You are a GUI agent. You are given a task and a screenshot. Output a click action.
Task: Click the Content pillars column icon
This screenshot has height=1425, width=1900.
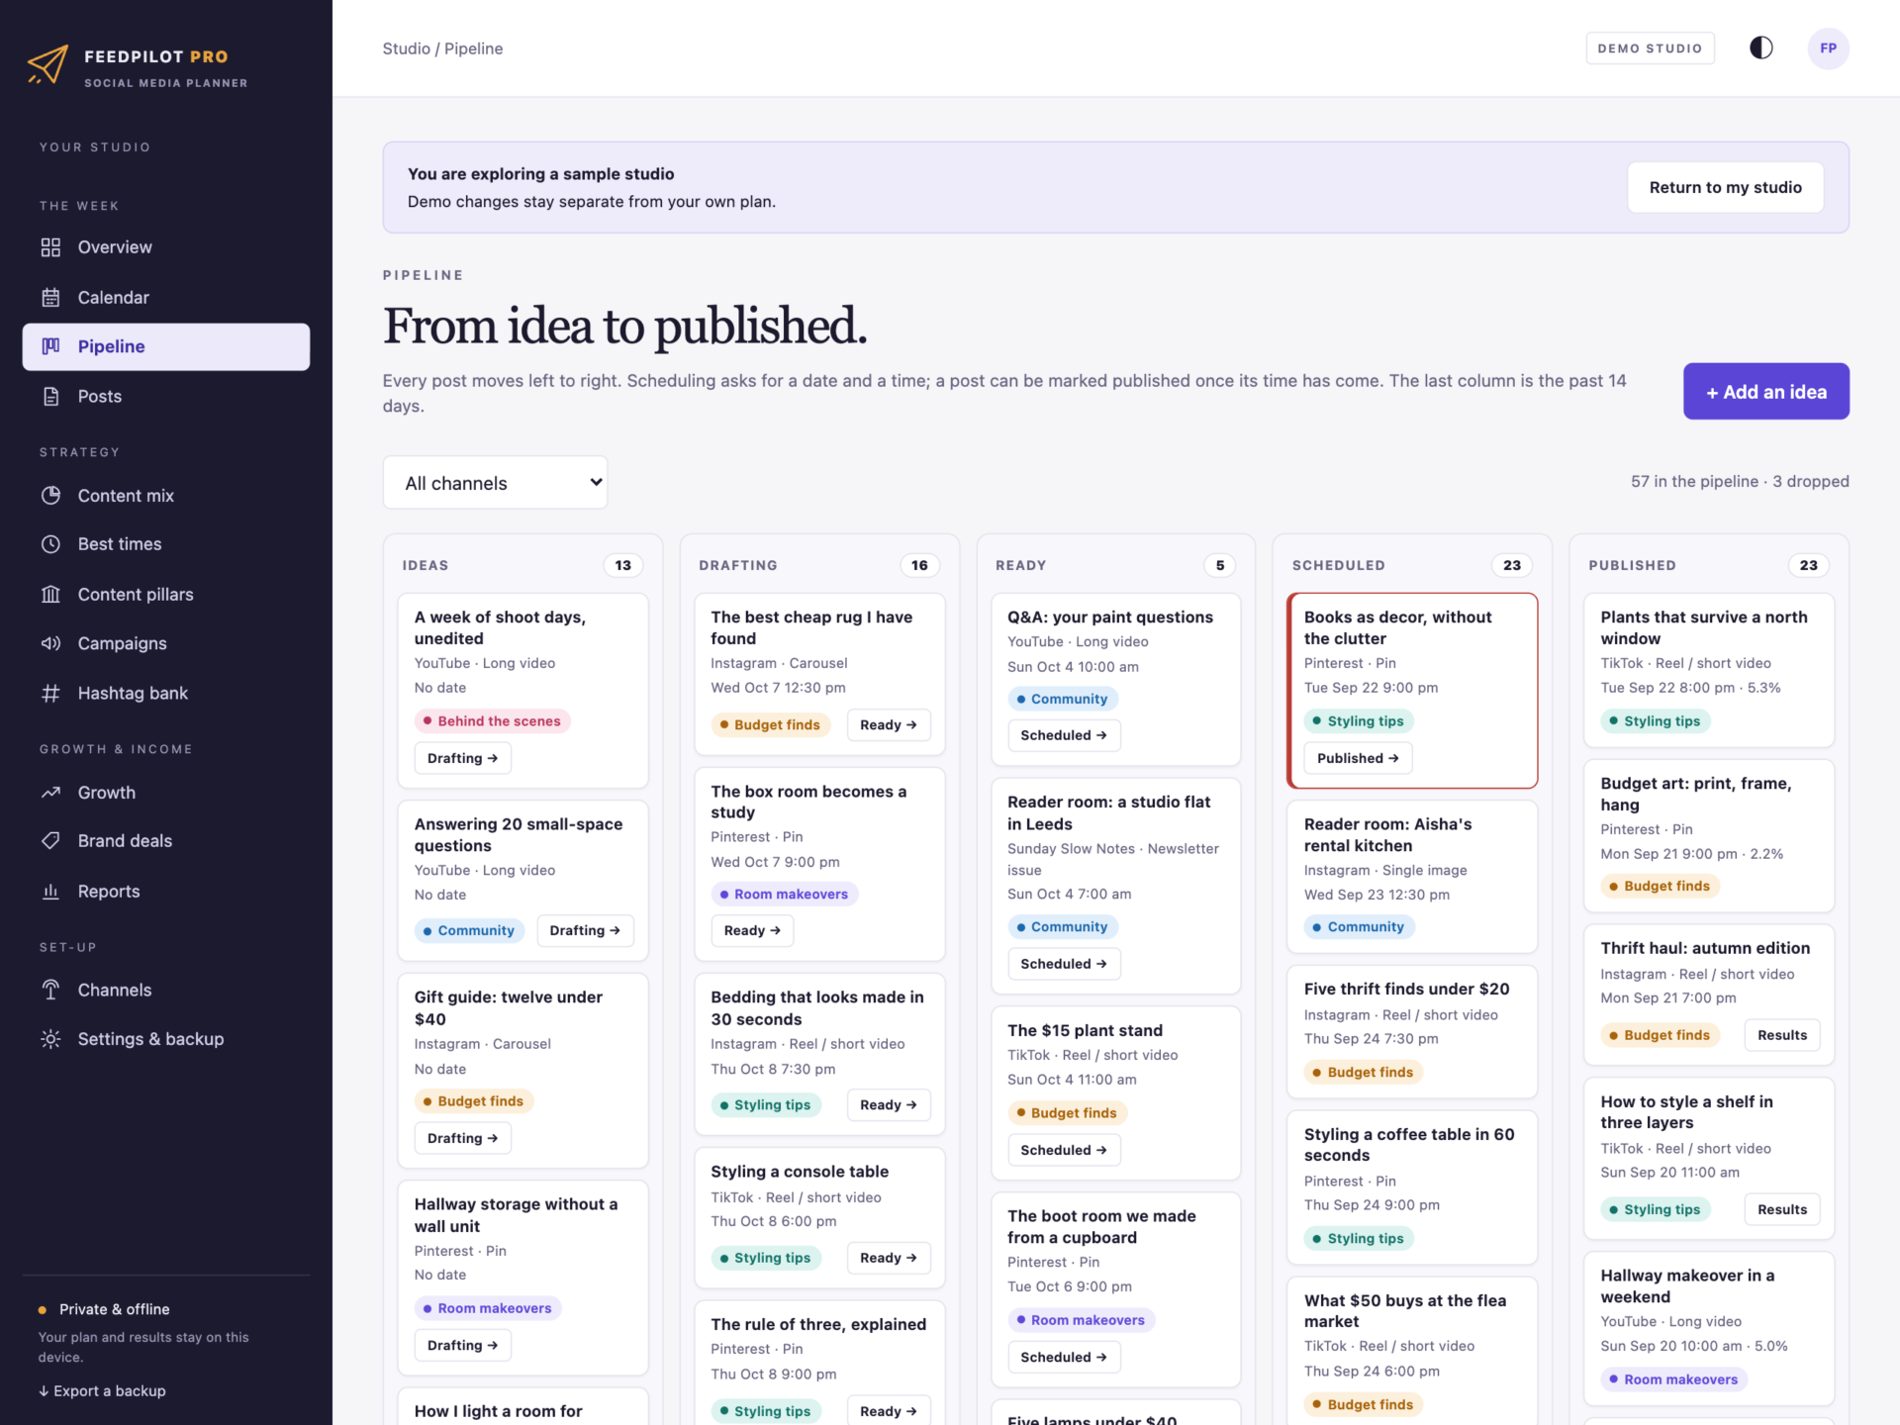(x=50, y=594)
